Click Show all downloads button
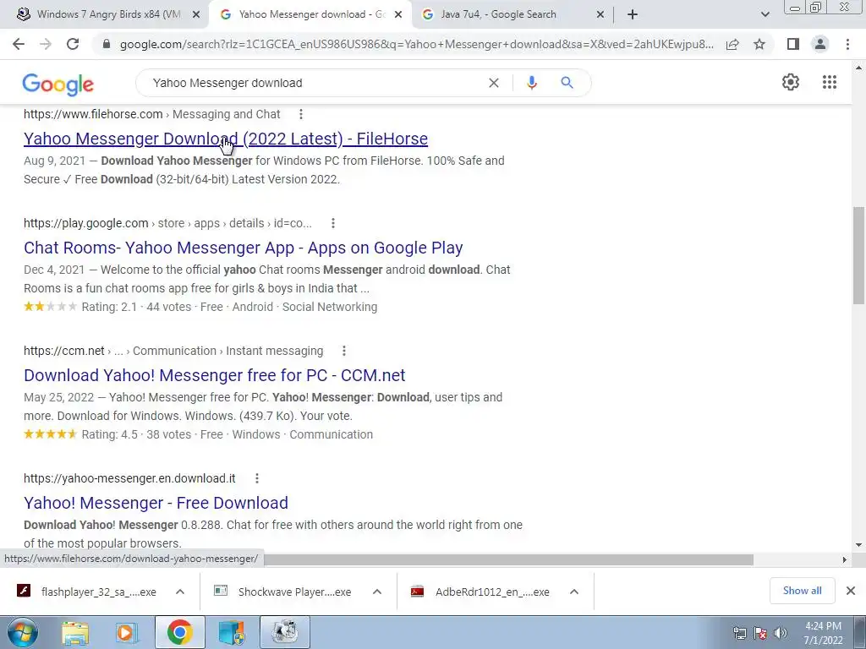 802,591
